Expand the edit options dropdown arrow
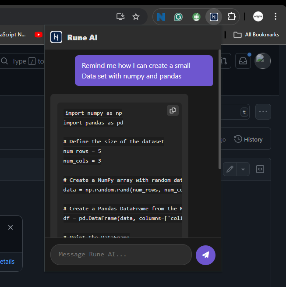Image resolution: width=286 pixels, height=287 pixels. pos(243,169)
